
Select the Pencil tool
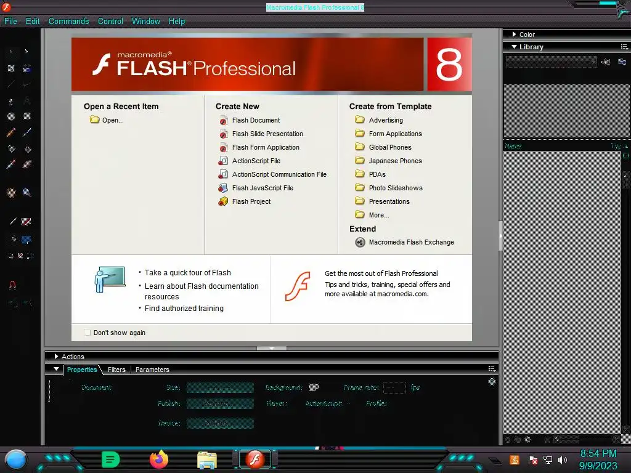[11, 132]
